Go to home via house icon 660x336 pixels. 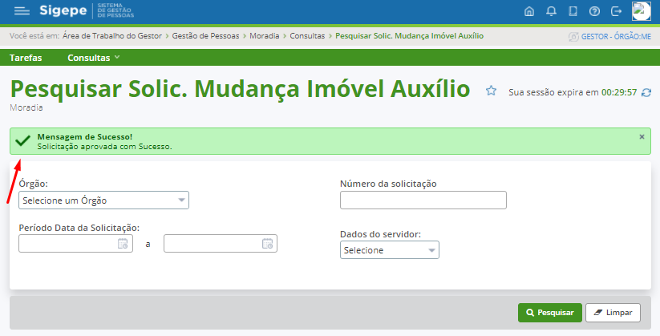coord(529,11)
